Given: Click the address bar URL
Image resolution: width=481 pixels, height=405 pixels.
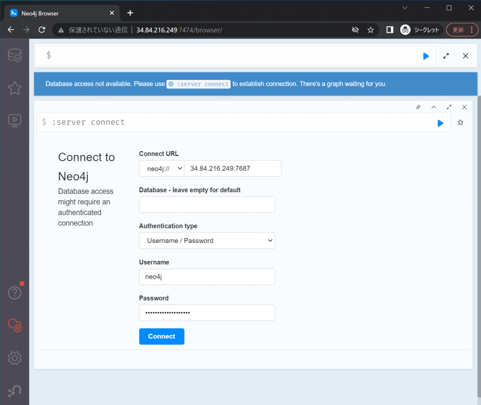Looking at the screenshot, I should (179, 30).
